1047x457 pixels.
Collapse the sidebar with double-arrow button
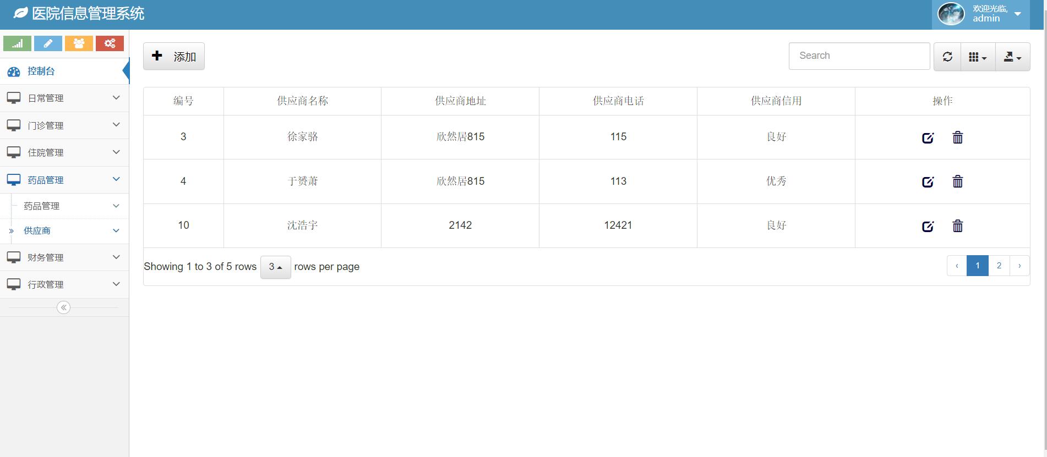click(x=64, y=307)
